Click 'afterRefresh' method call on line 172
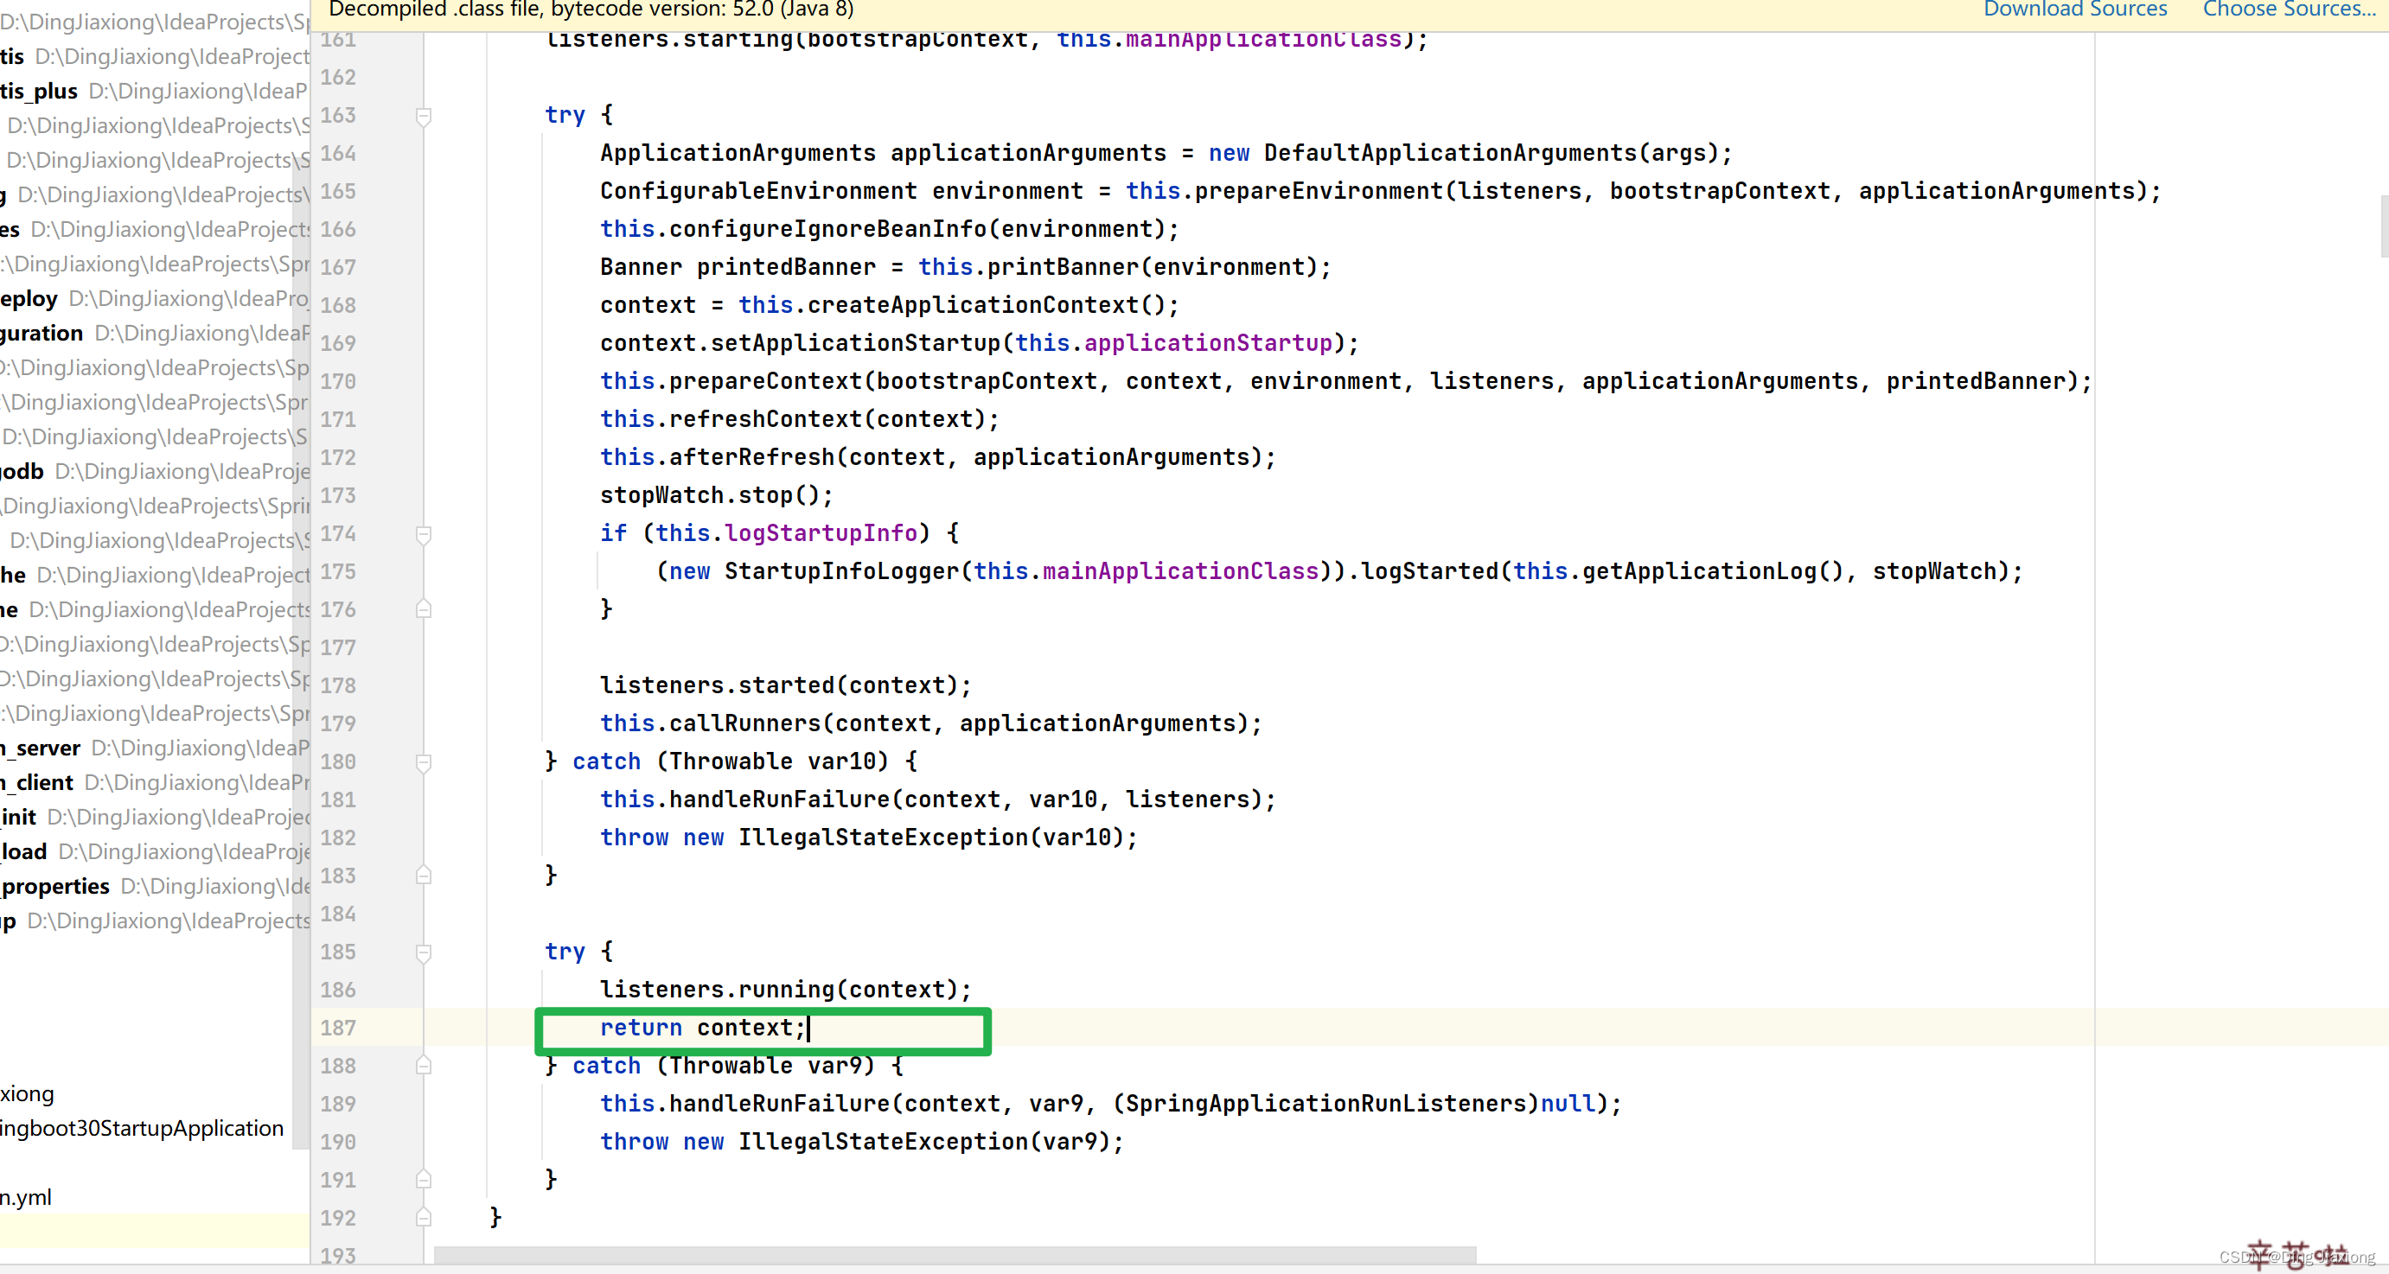Image resolution: width=2389 pixels, height=1274 pixels. 751,457
